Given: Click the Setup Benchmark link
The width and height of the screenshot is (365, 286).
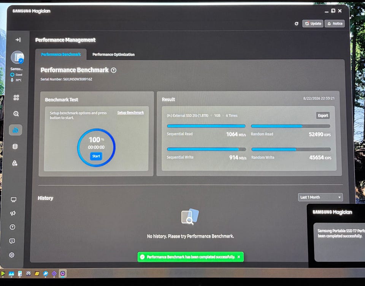Looking at the screenshot, I should tap(130, 113).
